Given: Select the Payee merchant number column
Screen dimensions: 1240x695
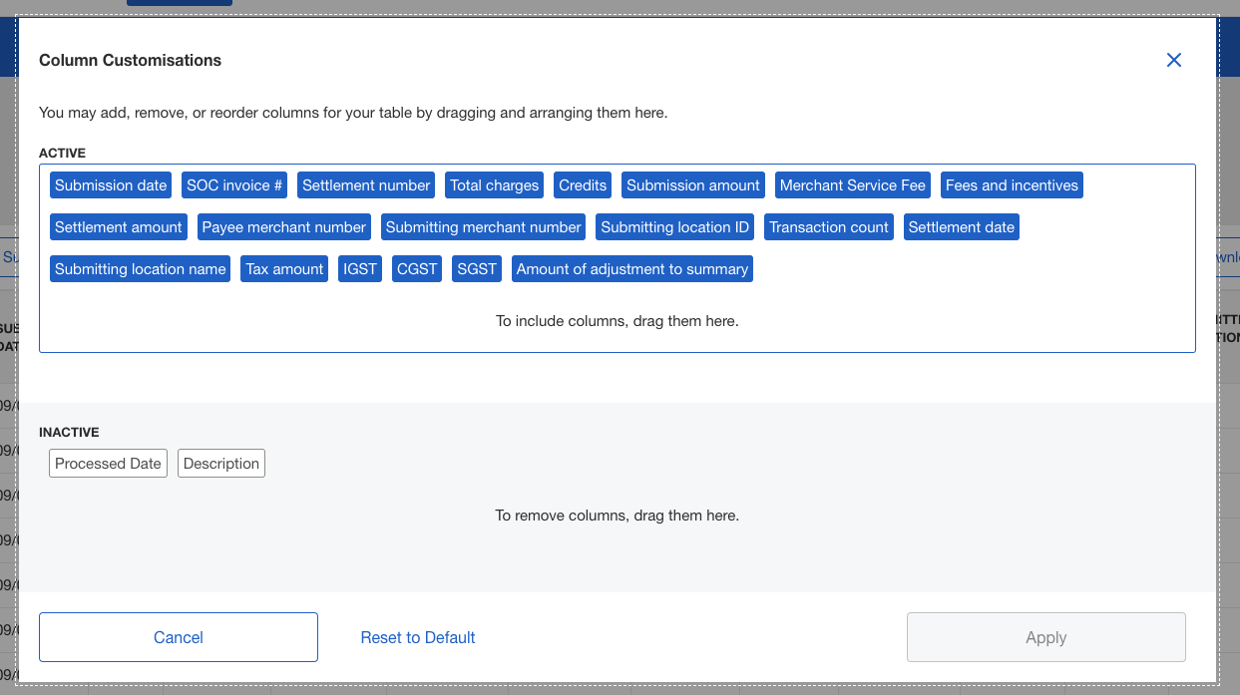Looking at the screenshot, I should coord(283,226).
